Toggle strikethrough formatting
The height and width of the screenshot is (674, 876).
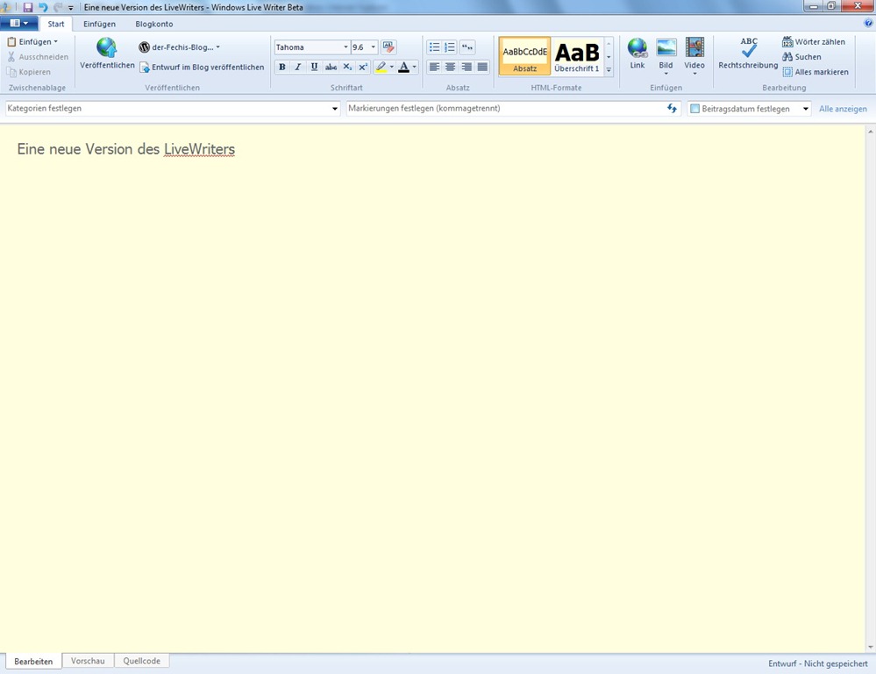[x=331, y=67]
